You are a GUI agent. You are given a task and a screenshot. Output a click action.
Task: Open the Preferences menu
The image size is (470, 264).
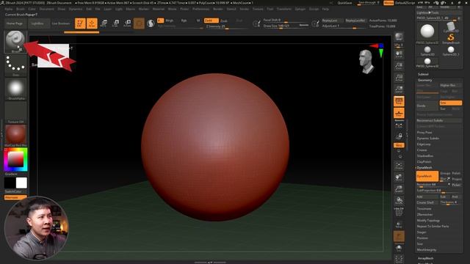(x=200, y=9)
